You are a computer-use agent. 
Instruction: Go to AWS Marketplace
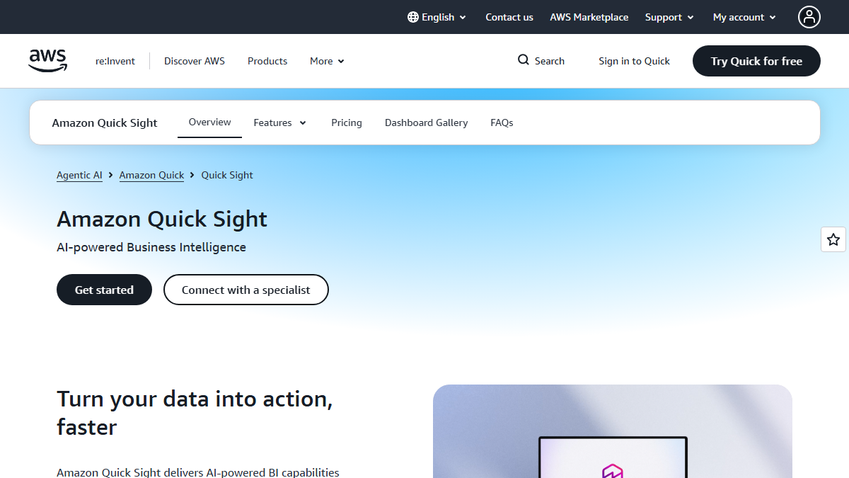click(589, 17)
